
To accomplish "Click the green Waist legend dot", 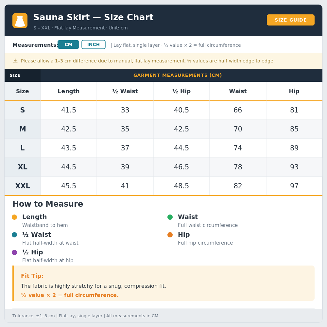I will [170, 217].
